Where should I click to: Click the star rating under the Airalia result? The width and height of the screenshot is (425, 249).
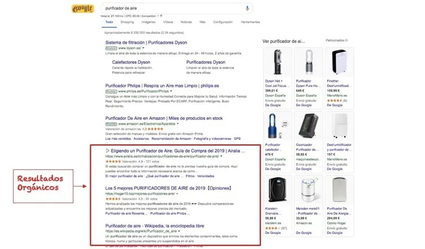113,161
